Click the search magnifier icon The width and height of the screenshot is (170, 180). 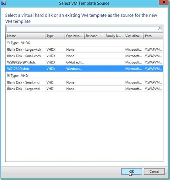click(159, 29)
